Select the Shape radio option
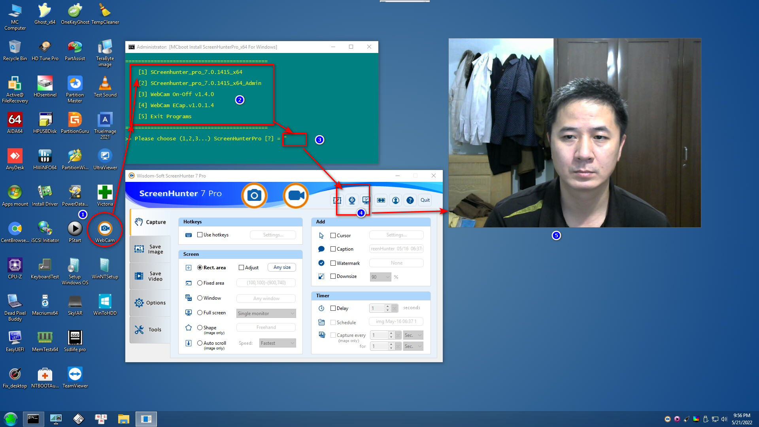759x427 pixels. pyautogui.click(x=200, y=328)
